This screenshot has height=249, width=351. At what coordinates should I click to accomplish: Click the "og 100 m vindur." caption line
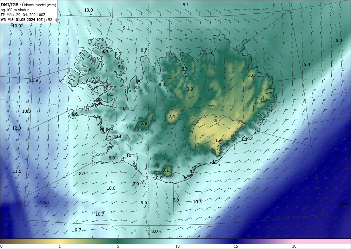15,10
